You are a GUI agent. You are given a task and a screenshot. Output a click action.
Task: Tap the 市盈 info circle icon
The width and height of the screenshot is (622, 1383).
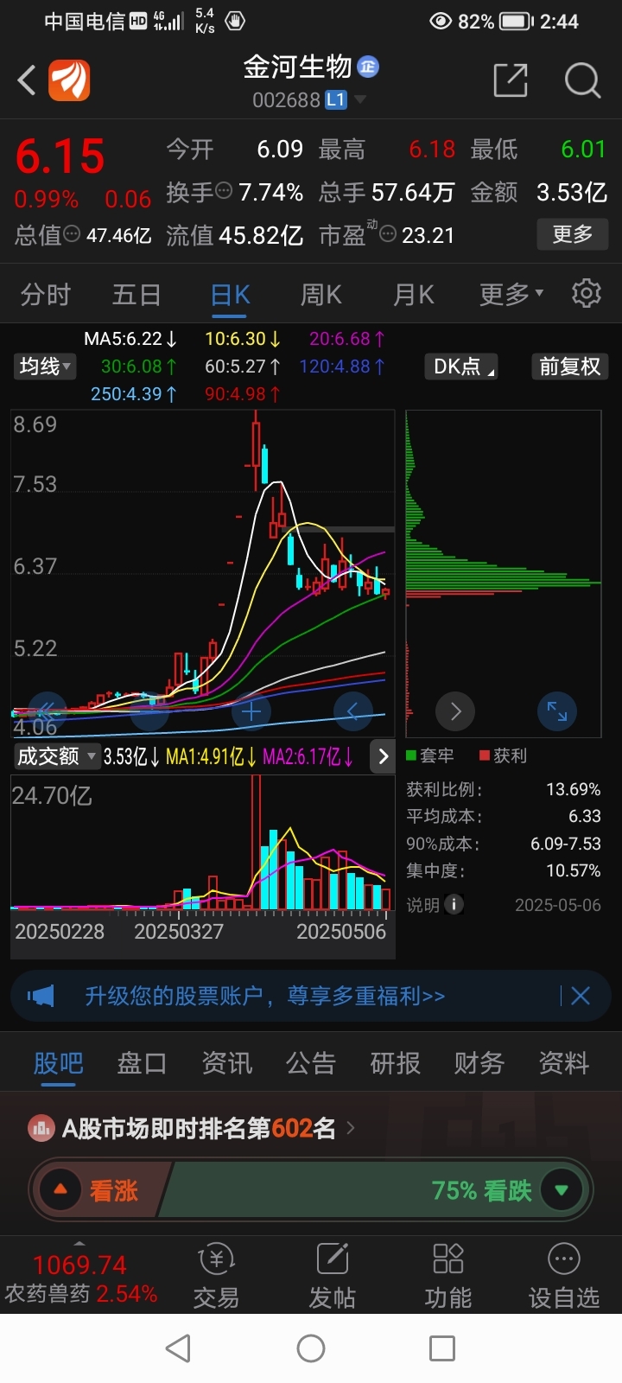389,234
